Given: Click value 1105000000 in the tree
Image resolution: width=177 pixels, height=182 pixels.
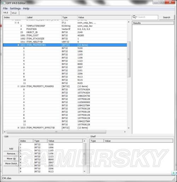Looking at the screenshot, I should click(84, 102).
